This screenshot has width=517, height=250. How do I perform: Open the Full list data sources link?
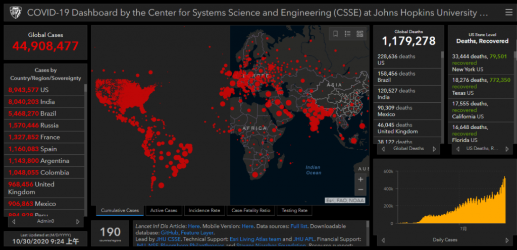coord(299,226)
